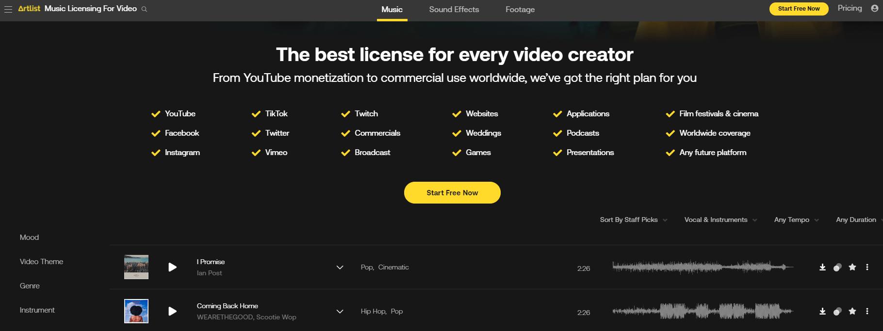Filter by Pop tag on Coming Back Home
Viewport: 883px width, 331px height.
(397, 311)
